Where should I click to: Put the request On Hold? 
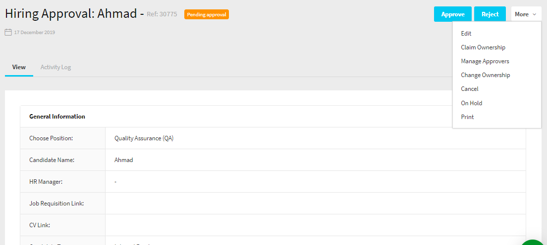(471, 103)
